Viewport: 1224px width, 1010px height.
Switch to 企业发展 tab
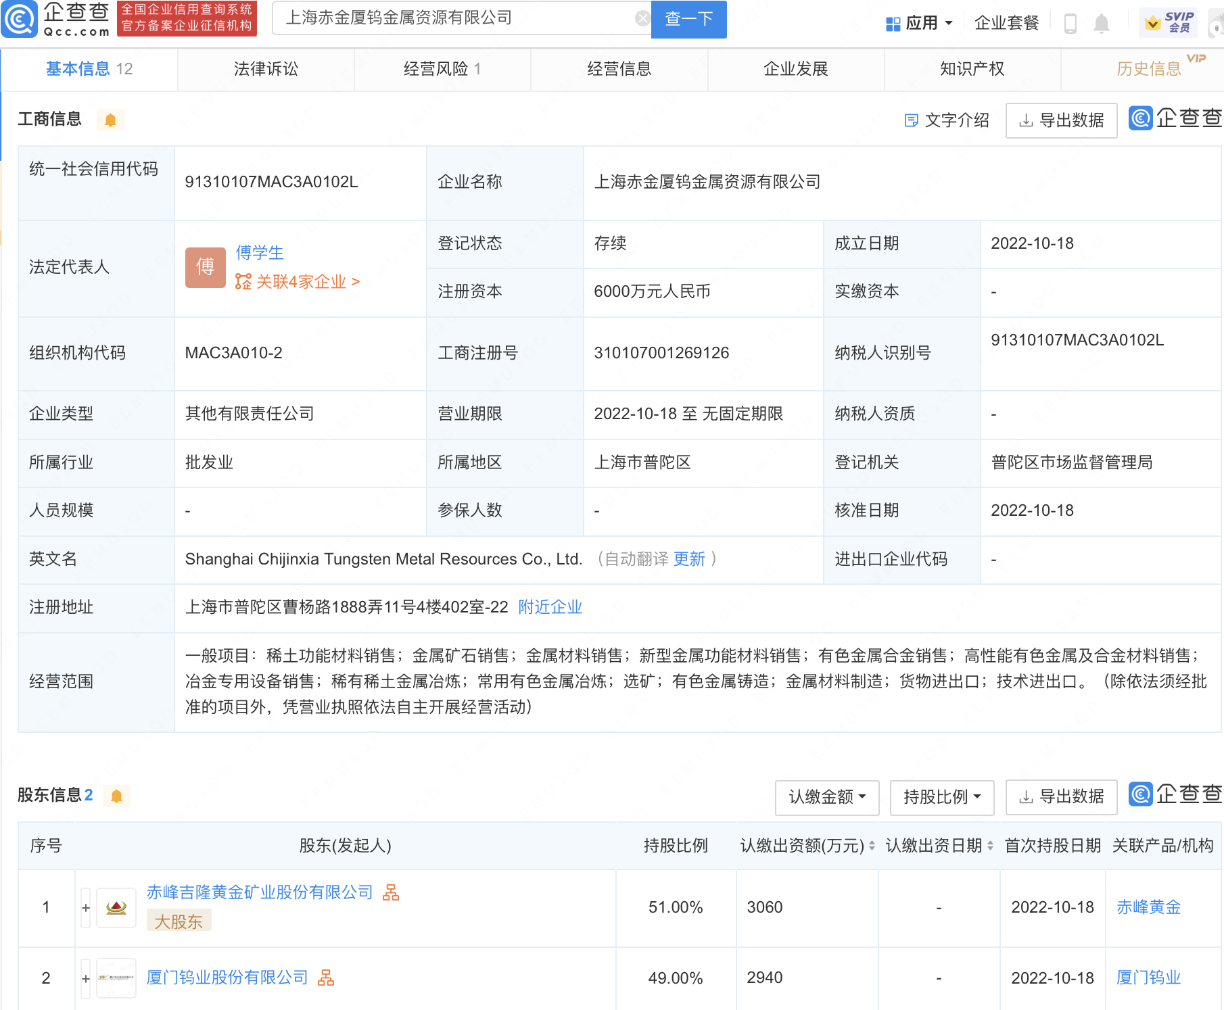pyautogui.click(x=795, y=69)
